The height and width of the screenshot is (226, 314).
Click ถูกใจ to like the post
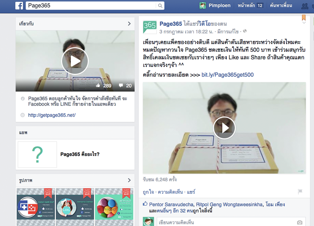148,192
